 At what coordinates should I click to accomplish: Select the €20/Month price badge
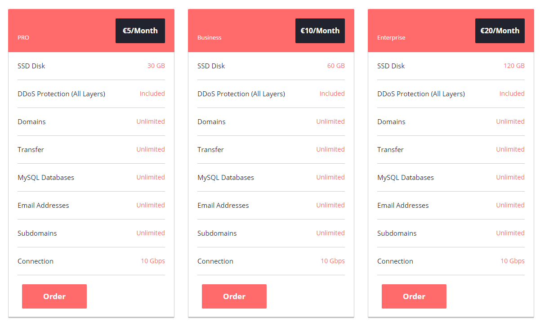500,31
